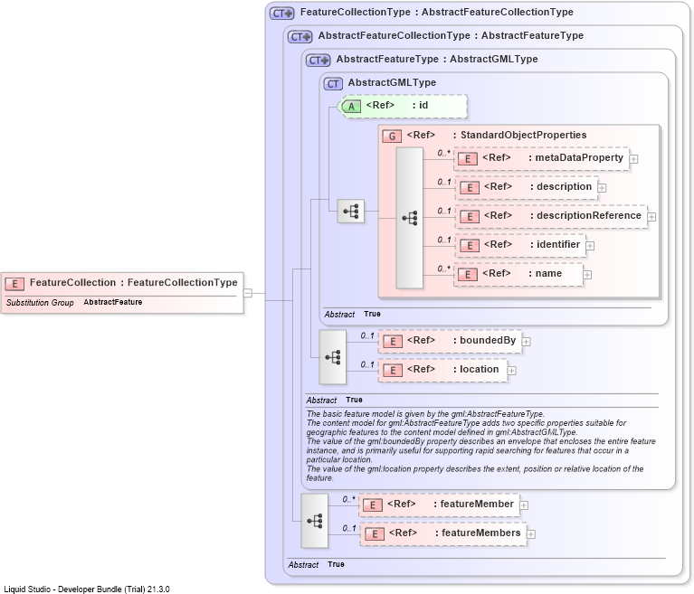694x594 pixels.
Task: Click the sequence icon beside boundedBy and location
Action: [333, 357]
